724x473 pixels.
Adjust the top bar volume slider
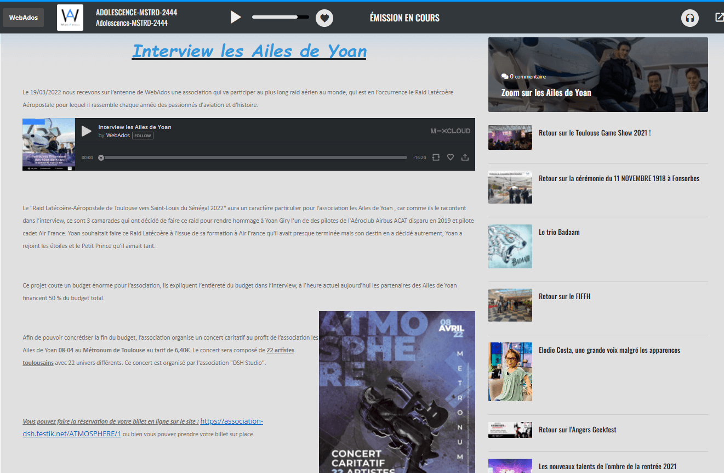(x=280, y=18)
